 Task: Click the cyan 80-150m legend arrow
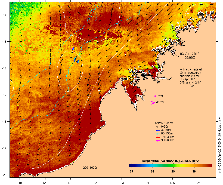pos(158,134)
